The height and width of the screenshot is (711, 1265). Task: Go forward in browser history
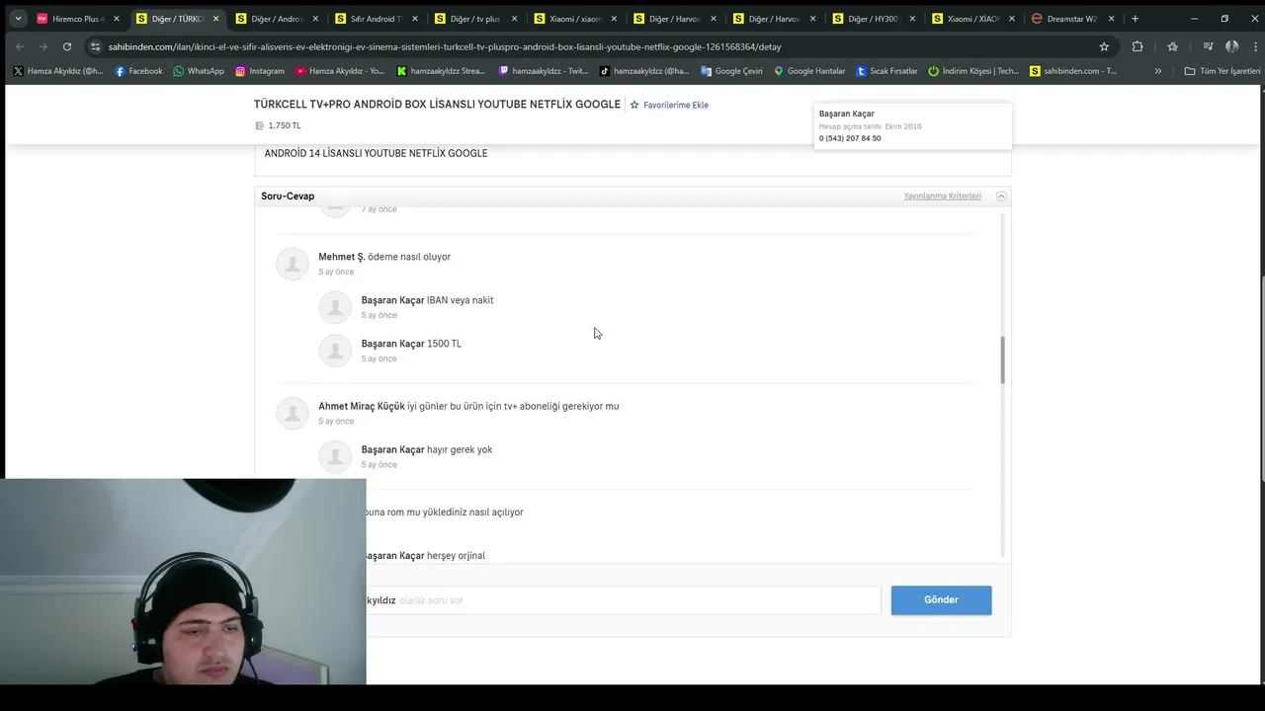(x=43, y=46)
